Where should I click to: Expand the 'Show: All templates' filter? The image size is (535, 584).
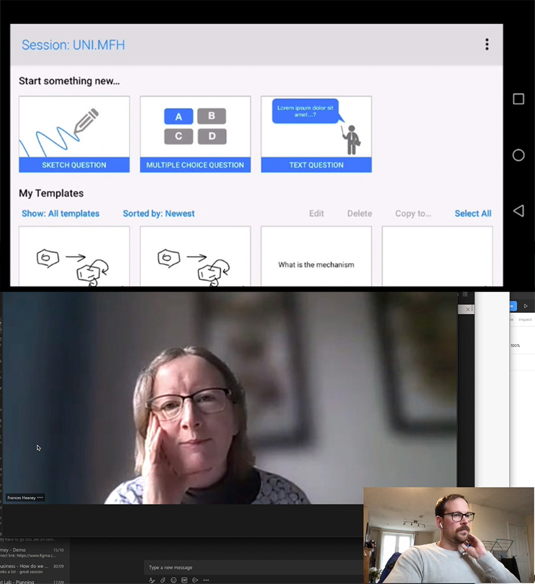60,213
